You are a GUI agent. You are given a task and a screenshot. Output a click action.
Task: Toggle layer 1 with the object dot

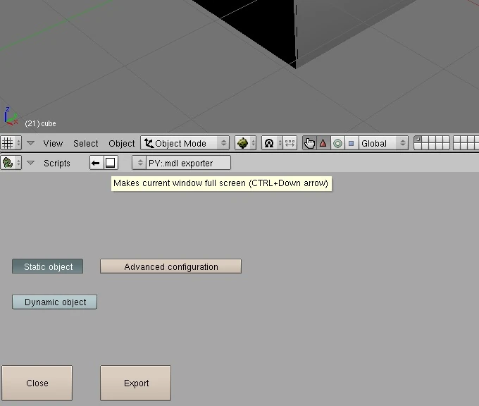[418, 140]
